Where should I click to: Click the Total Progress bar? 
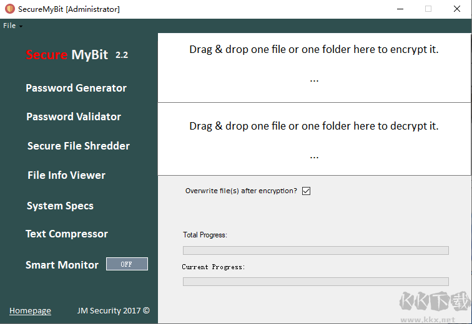315,250
